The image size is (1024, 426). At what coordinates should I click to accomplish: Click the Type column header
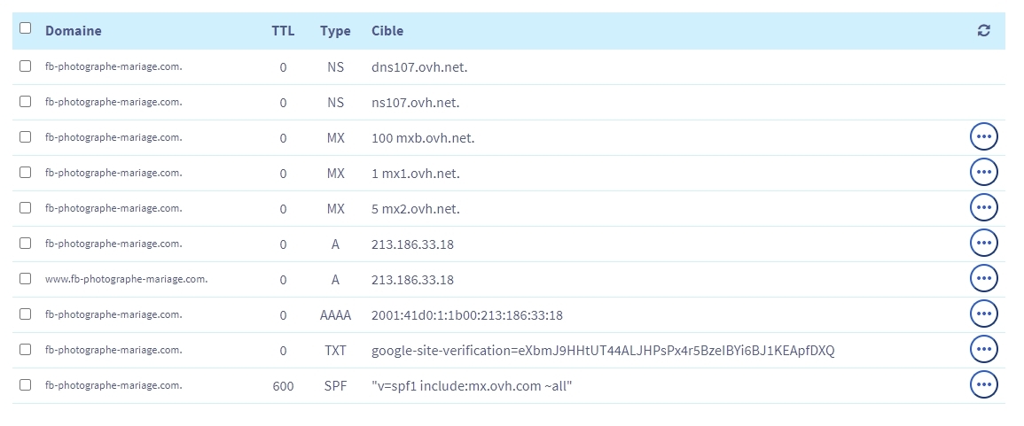pos(335,31)
